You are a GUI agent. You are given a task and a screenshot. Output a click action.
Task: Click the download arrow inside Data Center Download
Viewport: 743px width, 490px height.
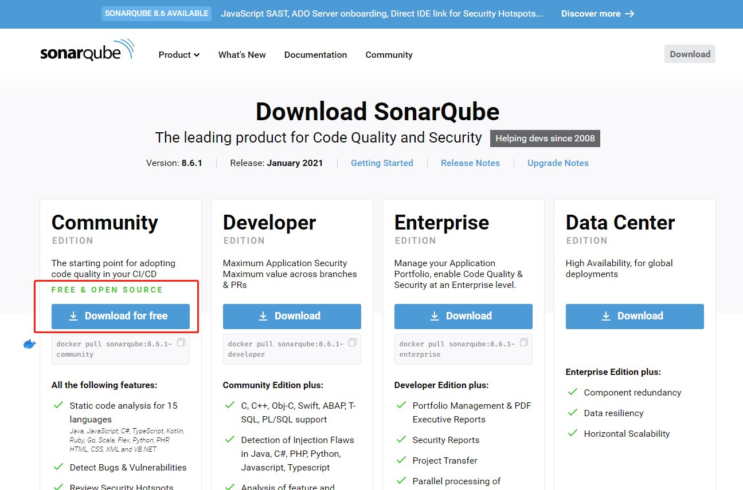pos(606,315)
